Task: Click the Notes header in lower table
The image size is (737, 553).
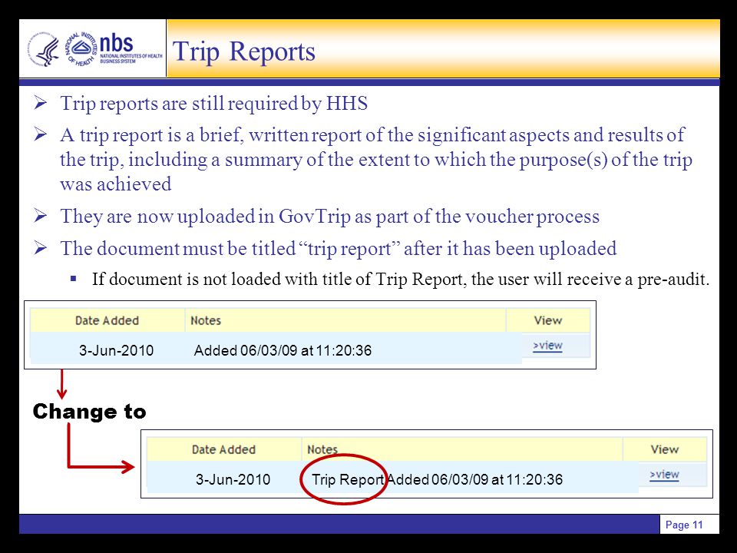Action: point(322,449)
